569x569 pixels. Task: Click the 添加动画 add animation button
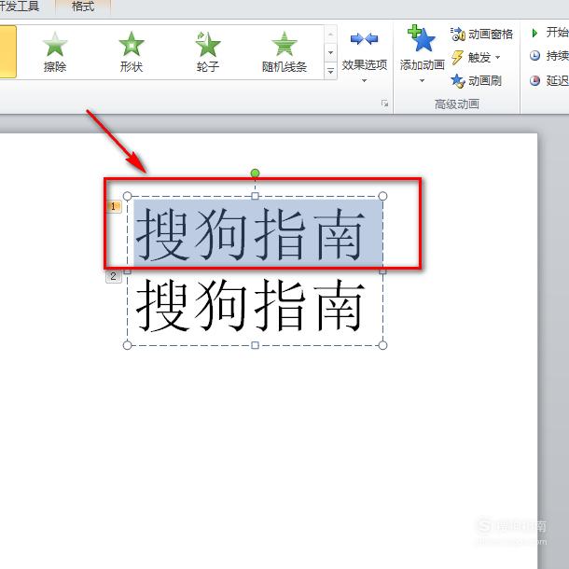point(422,54)
